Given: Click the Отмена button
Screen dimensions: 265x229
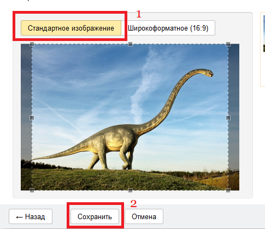Looking at the screenshot, I should tap(144, 216).
